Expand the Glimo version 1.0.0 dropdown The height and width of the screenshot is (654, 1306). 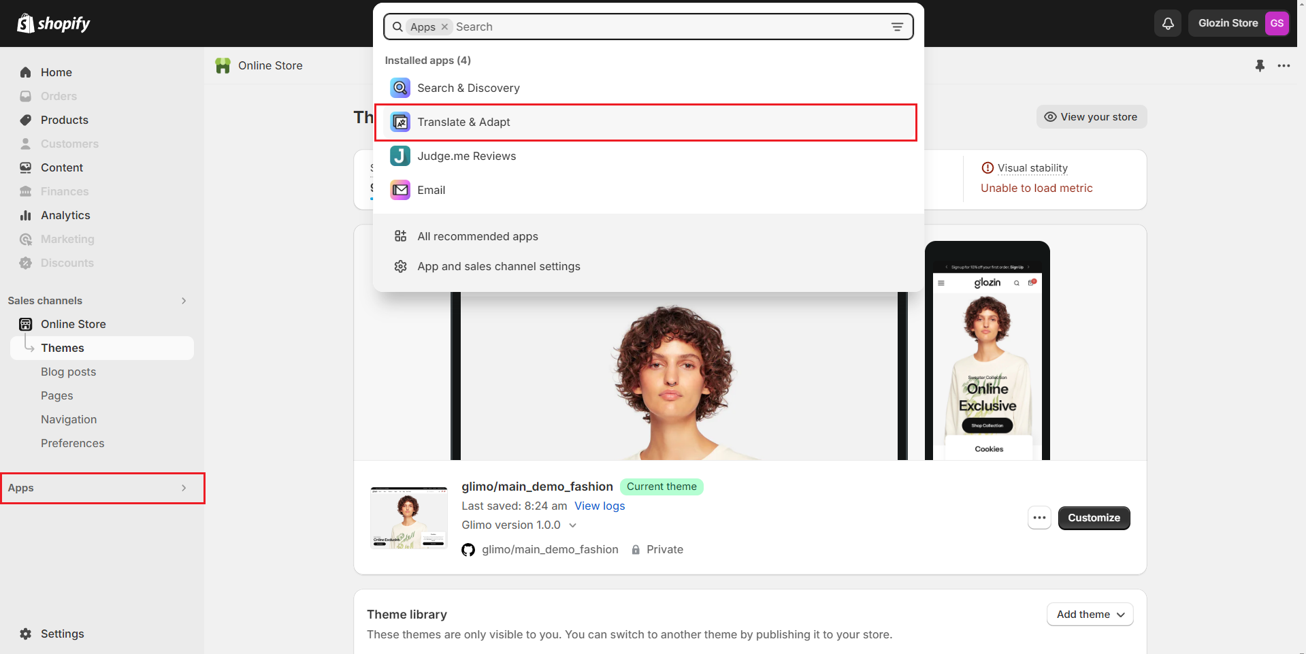572,525
